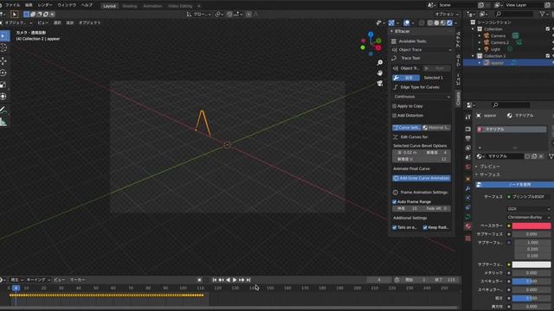554x311 pixels.
Task: Open the white subsurface color swatch
Action: pyautogui.click(x=531, y=264)
